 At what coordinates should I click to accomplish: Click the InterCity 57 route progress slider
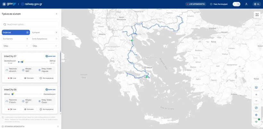(31, 62)
